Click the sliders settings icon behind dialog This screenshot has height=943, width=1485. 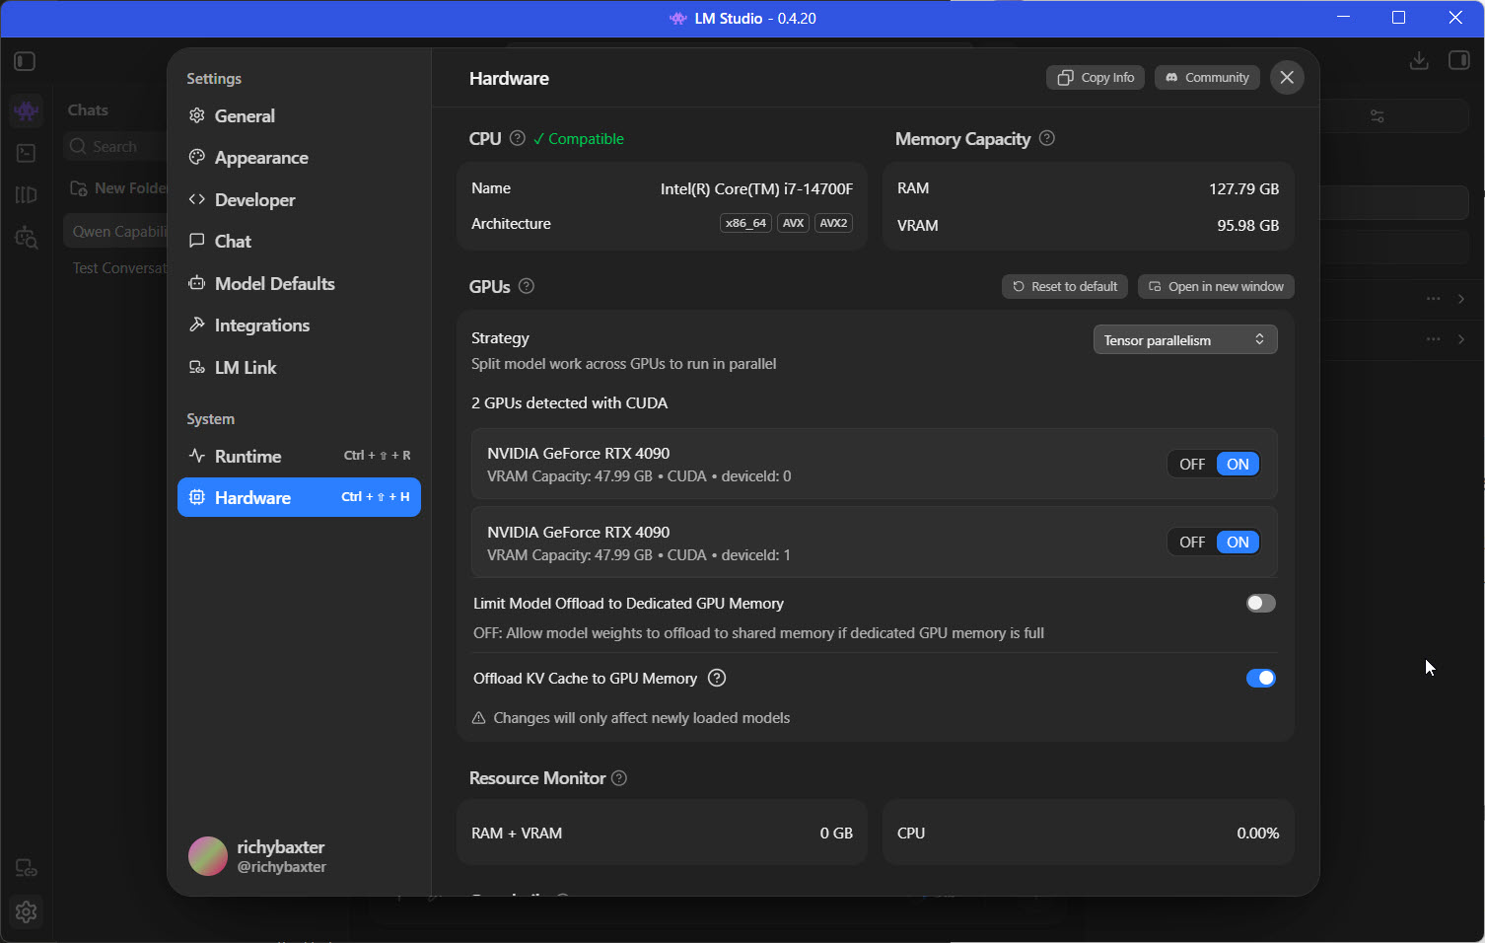[1378, 116]
